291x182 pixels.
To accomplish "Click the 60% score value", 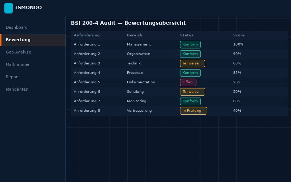I will 237,63.
